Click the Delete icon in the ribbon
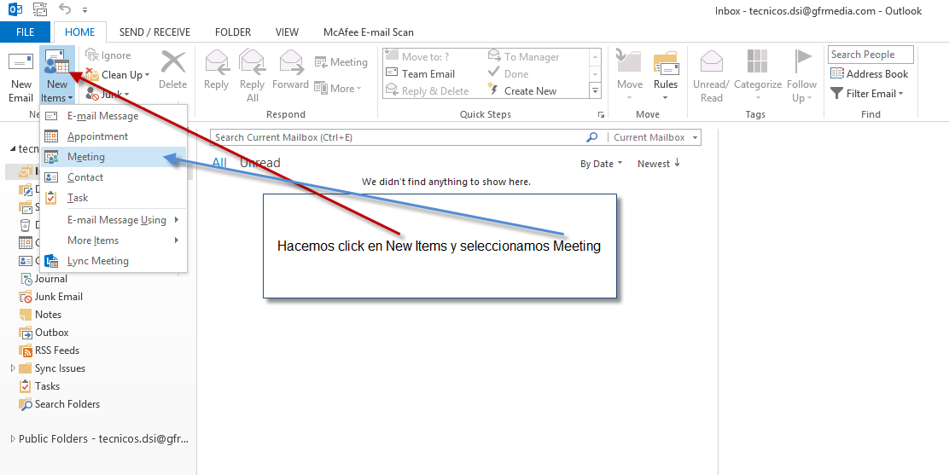949x475 pixels. [173, 65]
